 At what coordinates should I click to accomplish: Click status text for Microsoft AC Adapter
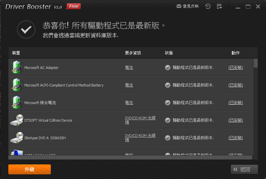pos(193,68)
